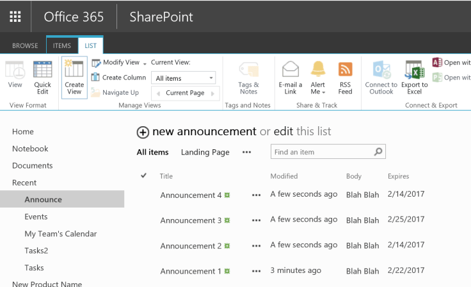Viewport: 471px width, 287px height.
Task: Open ellipsis menu for Announcement 3
Action: (x=256, y=220)
